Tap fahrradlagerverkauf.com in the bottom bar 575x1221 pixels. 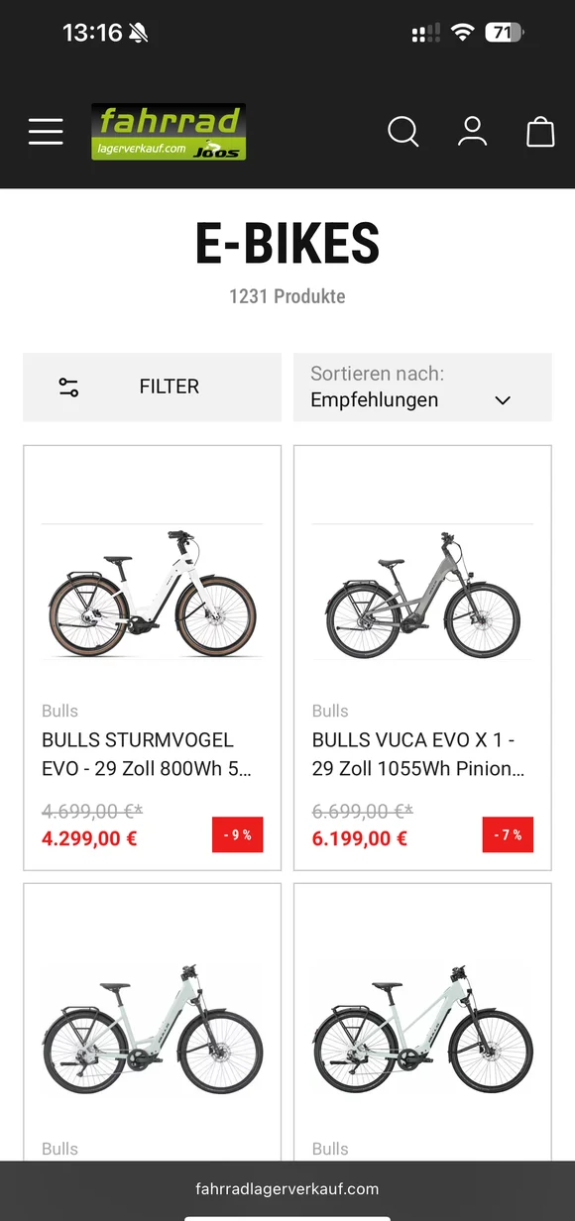click(287, 1188)
